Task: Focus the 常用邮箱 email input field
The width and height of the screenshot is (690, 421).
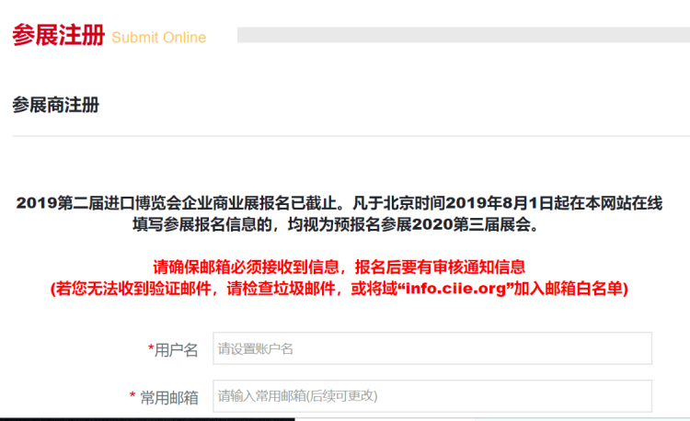Action: (x=432, y=396)
